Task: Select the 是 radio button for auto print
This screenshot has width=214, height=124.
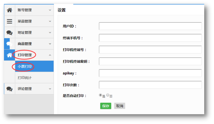Action: [x=101, y=95]
